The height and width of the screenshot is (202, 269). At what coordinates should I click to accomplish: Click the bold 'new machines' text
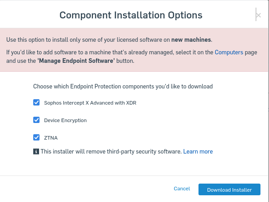point(191,40)
